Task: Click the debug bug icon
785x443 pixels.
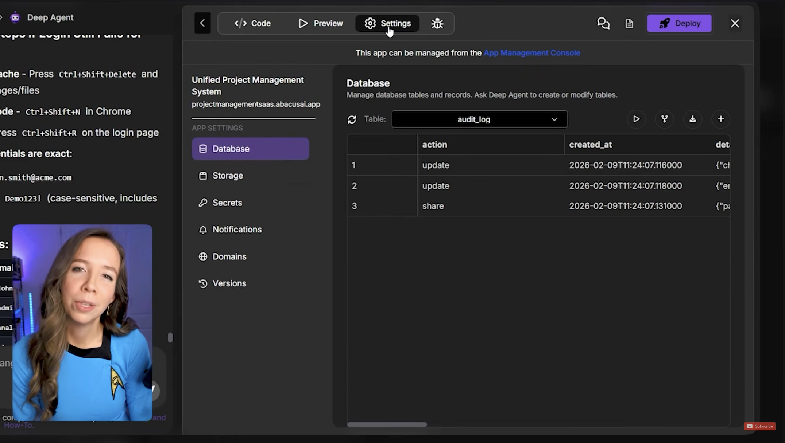Action: (x=437, y=23)
